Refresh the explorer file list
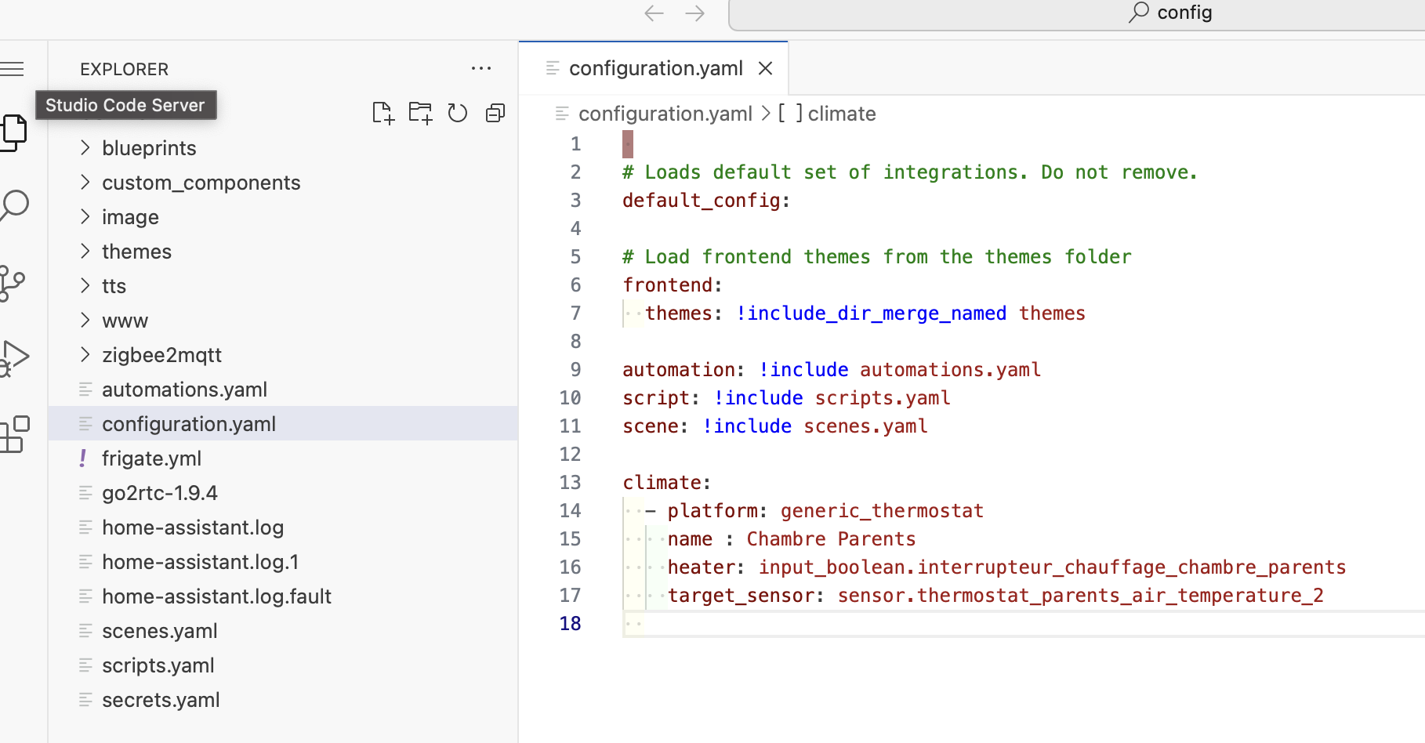 [458, 114]
